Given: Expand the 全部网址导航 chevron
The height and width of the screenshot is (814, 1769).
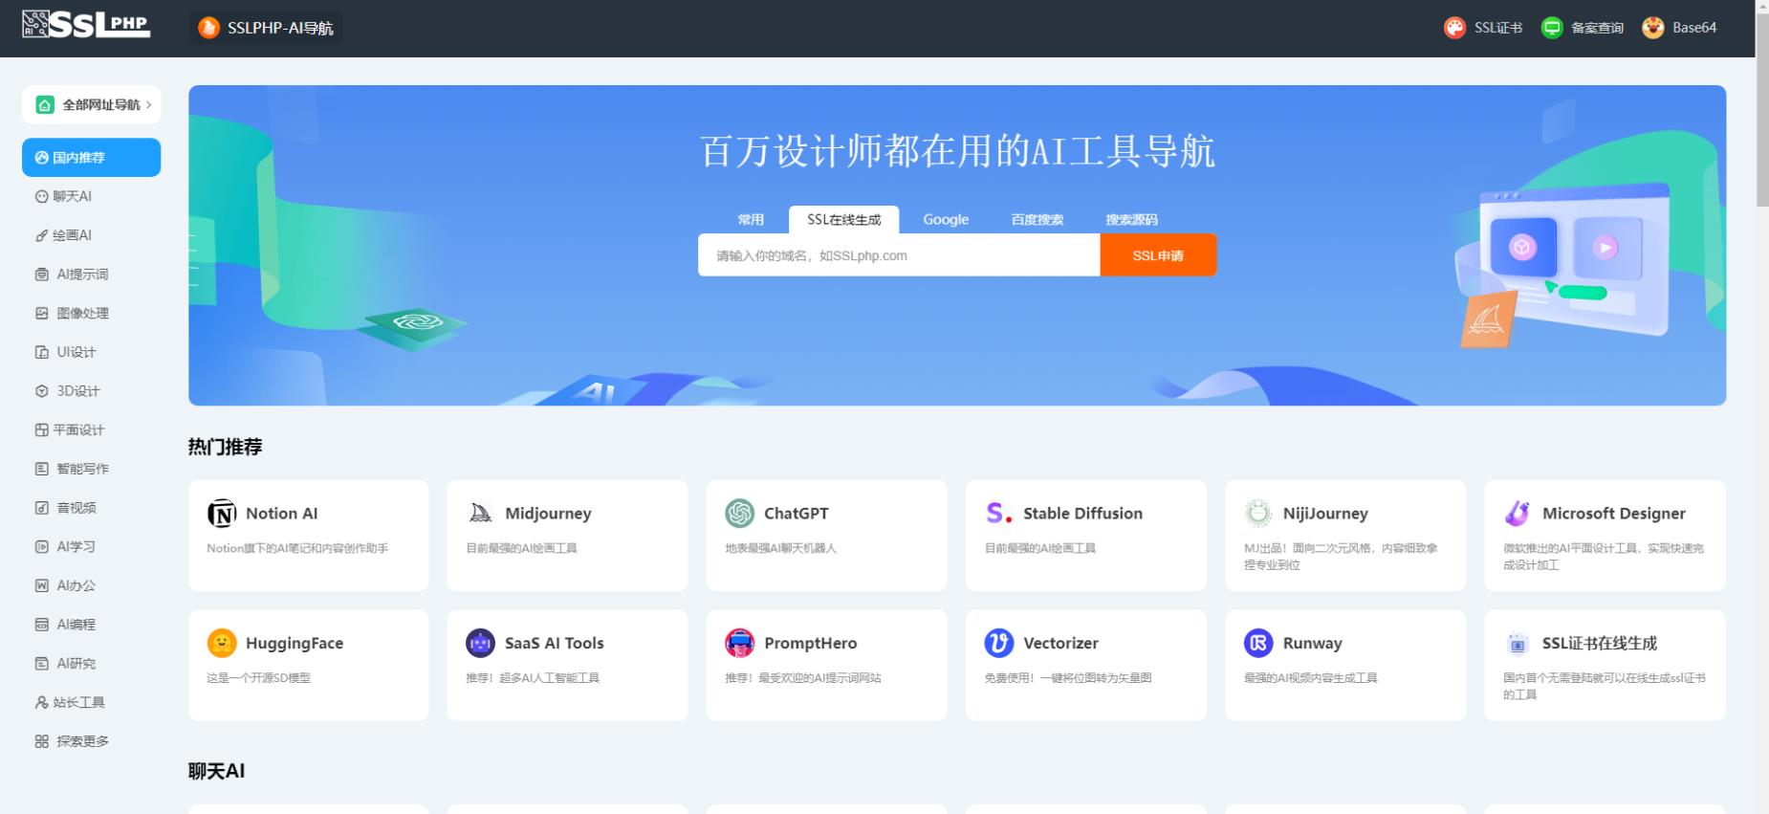Looking at the screenshot, I should point(149,105).
